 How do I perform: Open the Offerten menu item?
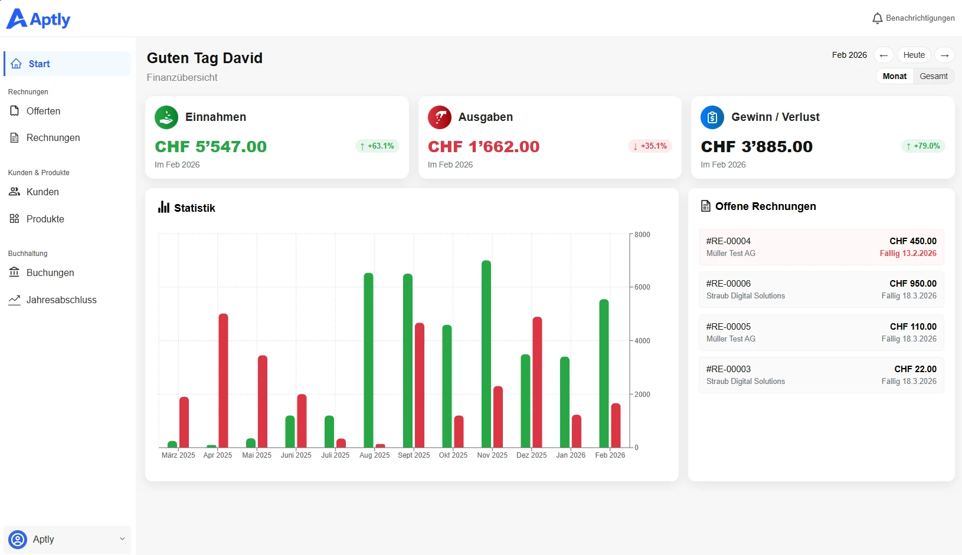67,111
